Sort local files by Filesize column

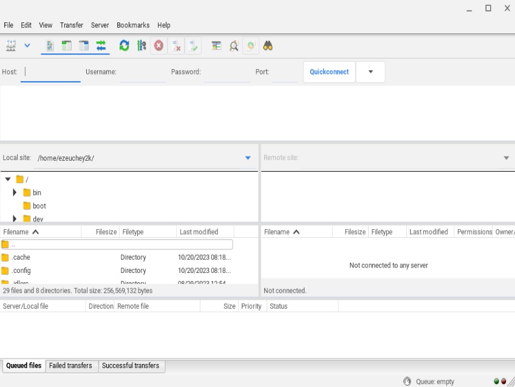pos(100,232)
